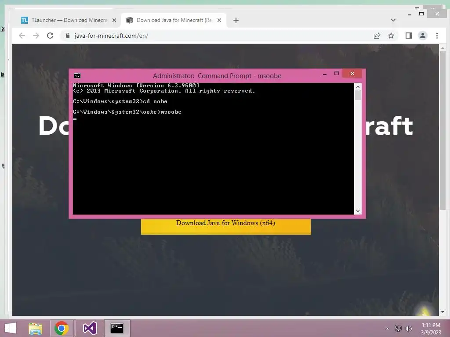Open Chrome's tab search chevron
450x337 pixels.
393,20
